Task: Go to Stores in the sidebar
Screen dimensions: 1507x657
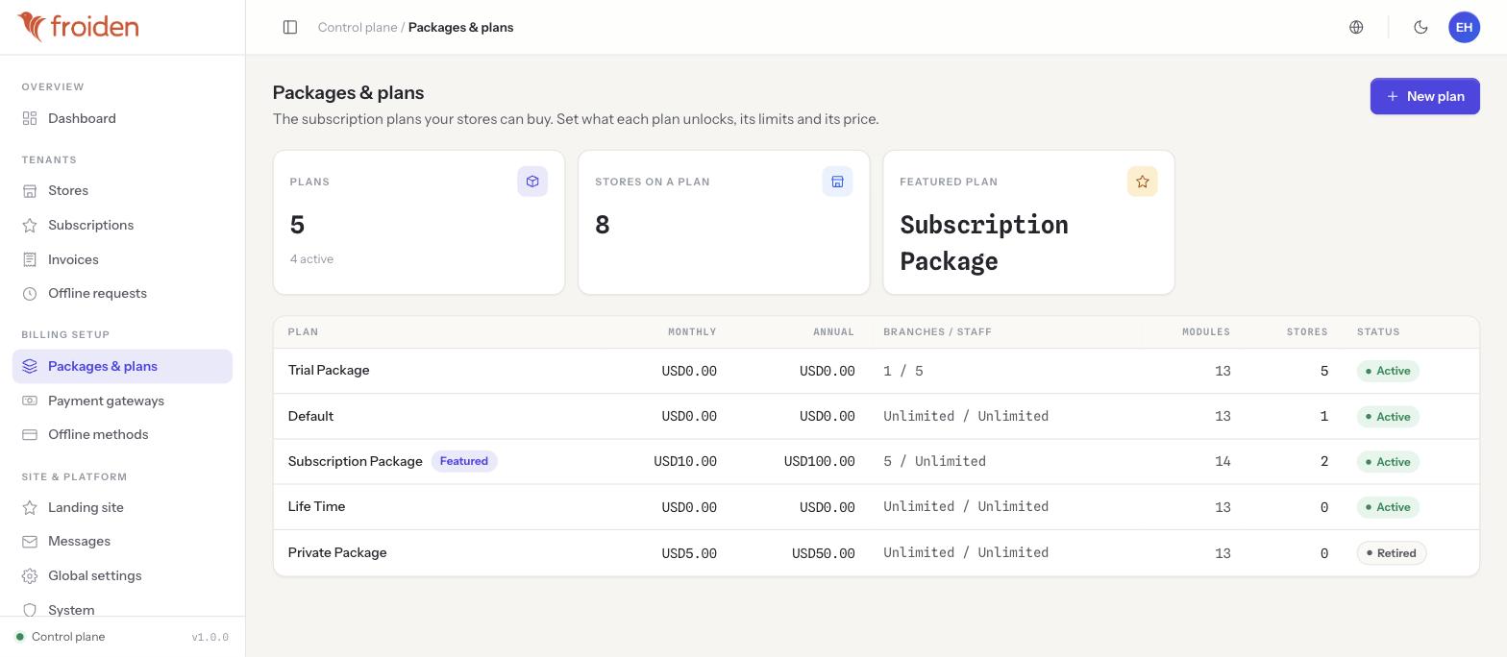Action: pos(122,191)
